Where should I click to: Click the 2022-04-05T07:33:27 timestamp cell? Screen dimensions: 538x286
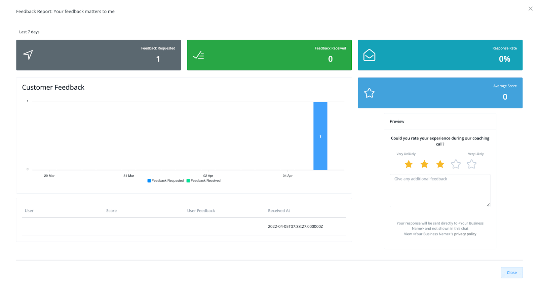(x=295, y=227)
